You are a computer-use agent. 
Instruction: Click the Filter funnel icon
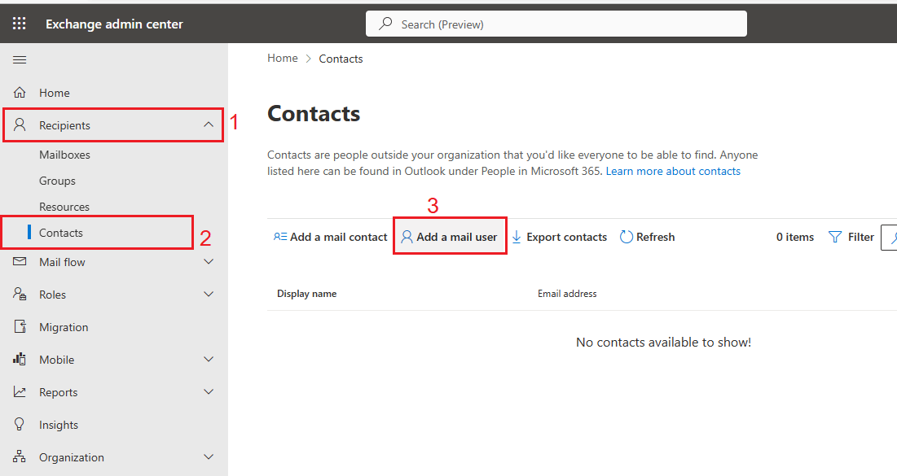click(835, 237)
